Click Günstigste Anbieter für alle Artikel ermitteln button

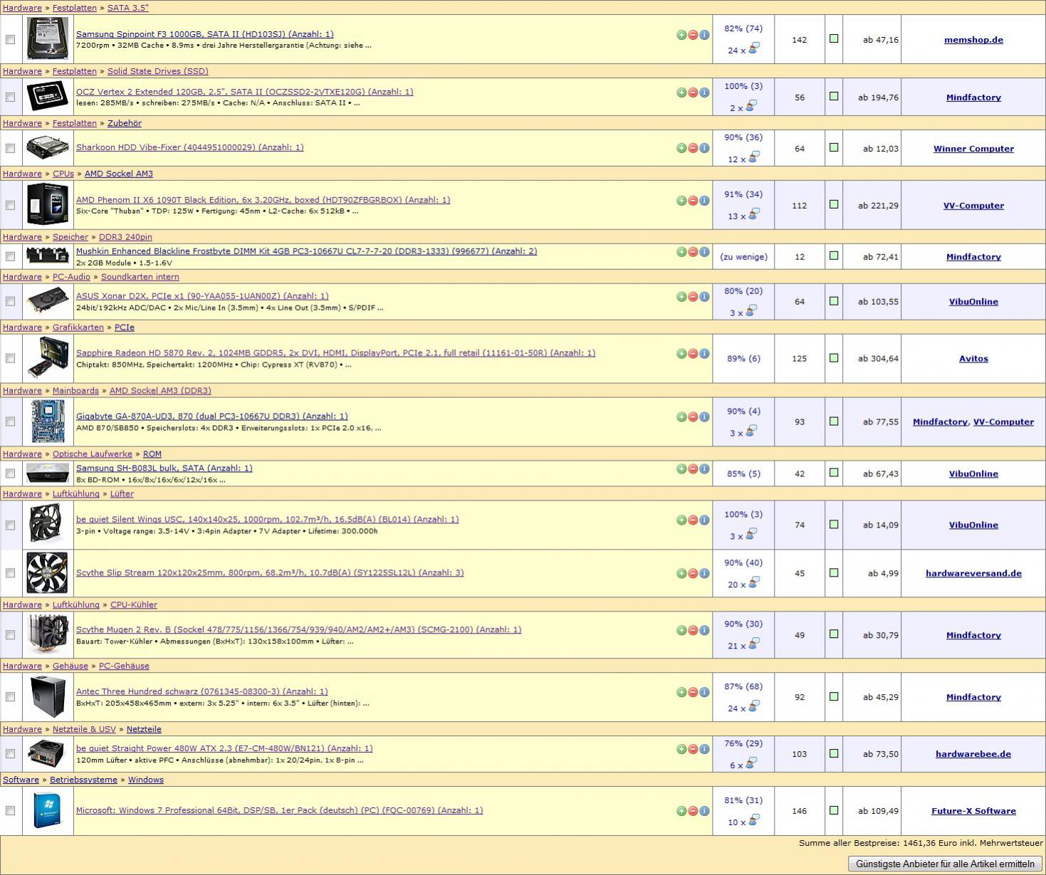944,864
